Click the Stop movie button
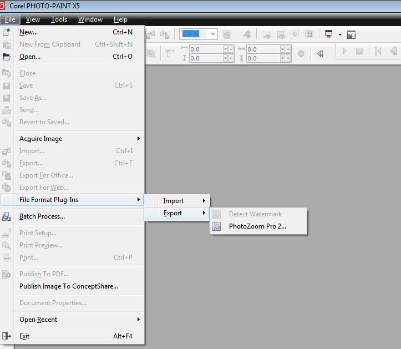 tap(359, 51)
